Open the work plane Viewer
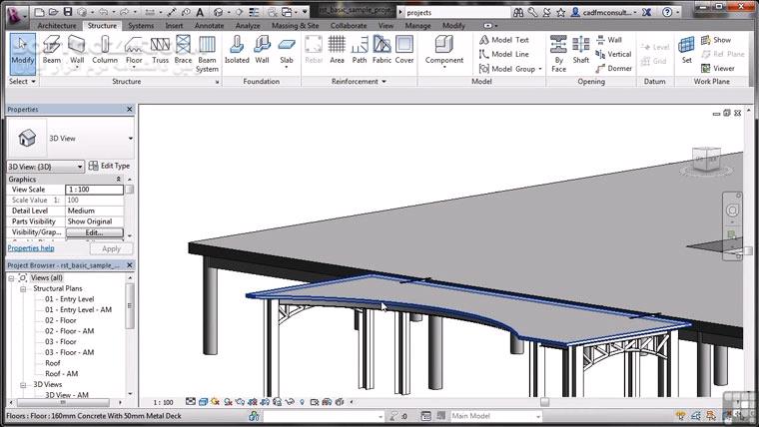Screen dimensions: 759x427 click(x=718, y=69)
